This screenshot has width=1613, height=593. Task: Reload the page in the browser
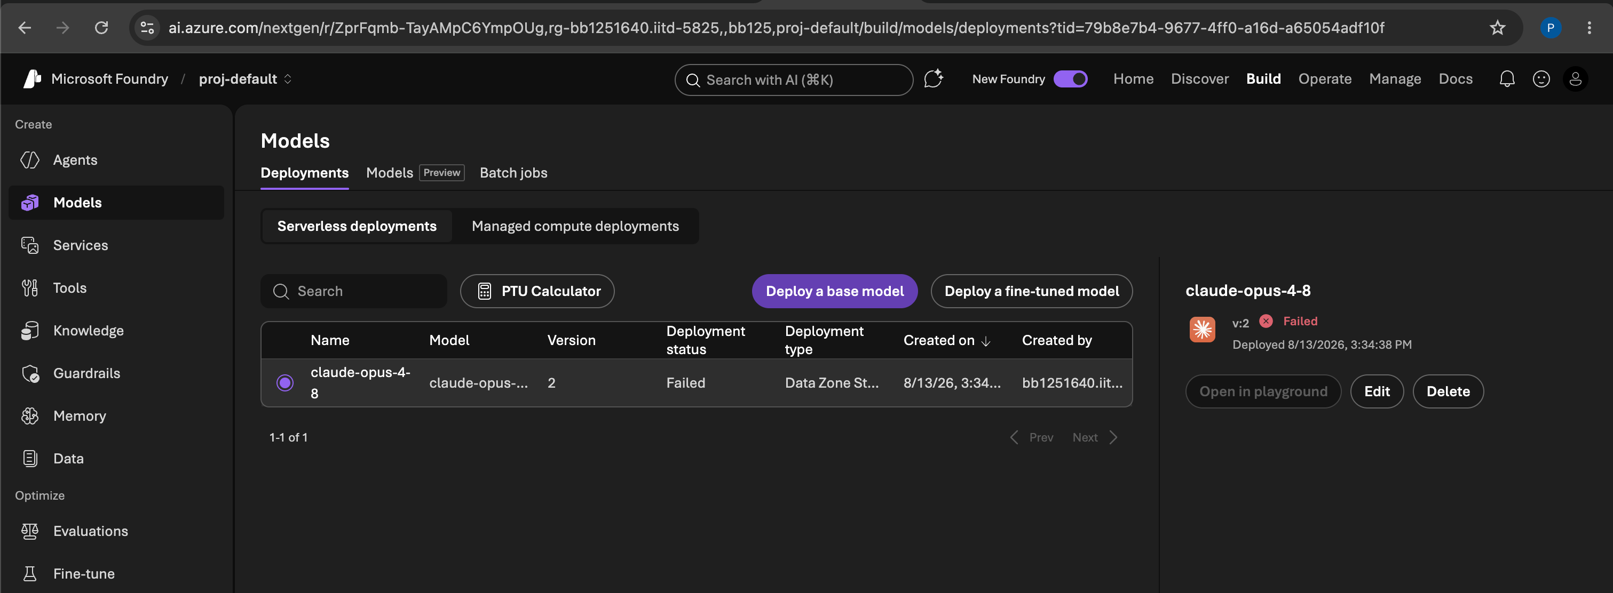pos(101,28)
